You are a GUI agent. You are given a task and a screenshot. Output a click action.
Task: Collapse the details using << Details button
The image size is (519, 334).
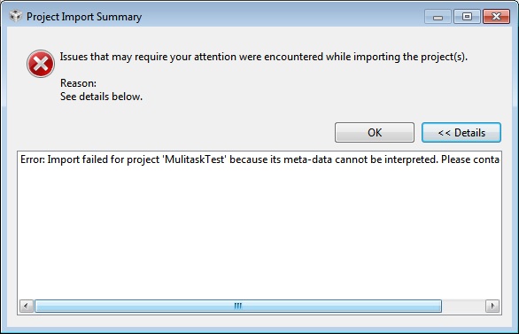tap(461, 132)
